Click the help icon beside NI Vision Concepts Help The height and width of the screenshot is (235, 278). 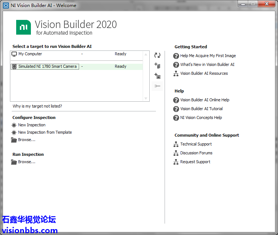pyautogui.click(x=176, y=118)
